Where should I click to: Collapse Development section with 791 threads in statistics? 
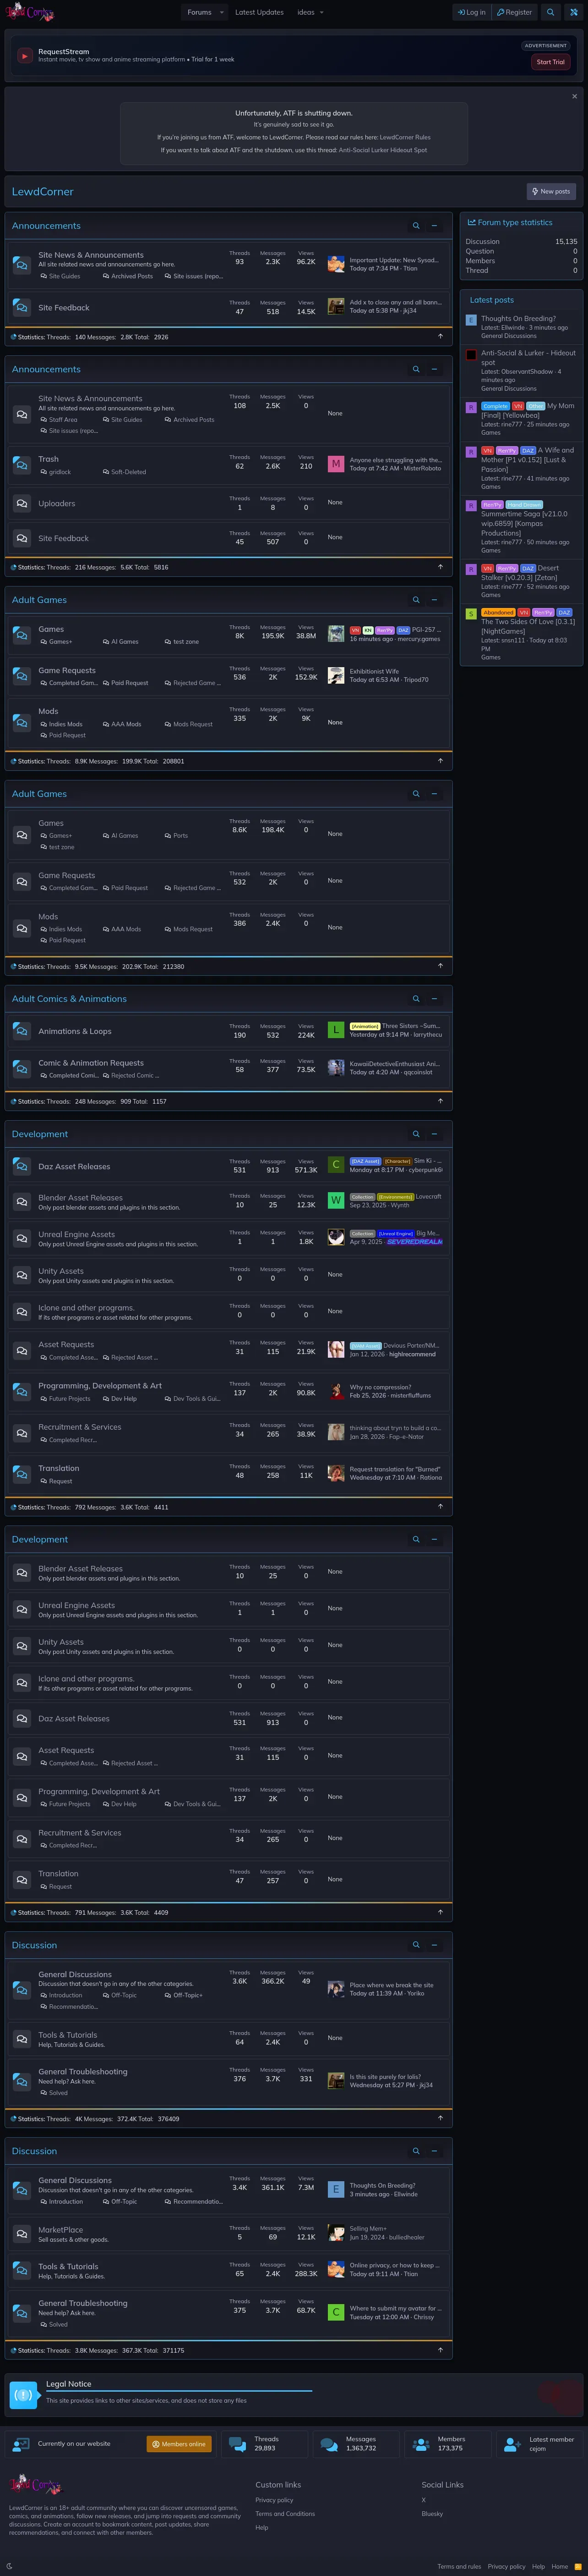click(434, 1538)
